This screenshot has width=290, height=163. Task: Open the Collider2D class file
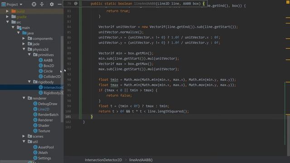point(52,77)
